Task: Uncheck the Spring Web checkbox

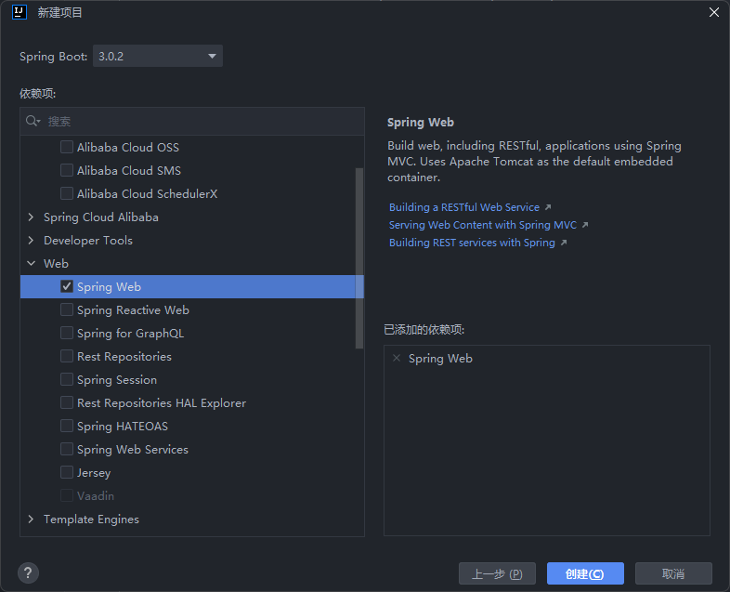Action: [67, 286]
